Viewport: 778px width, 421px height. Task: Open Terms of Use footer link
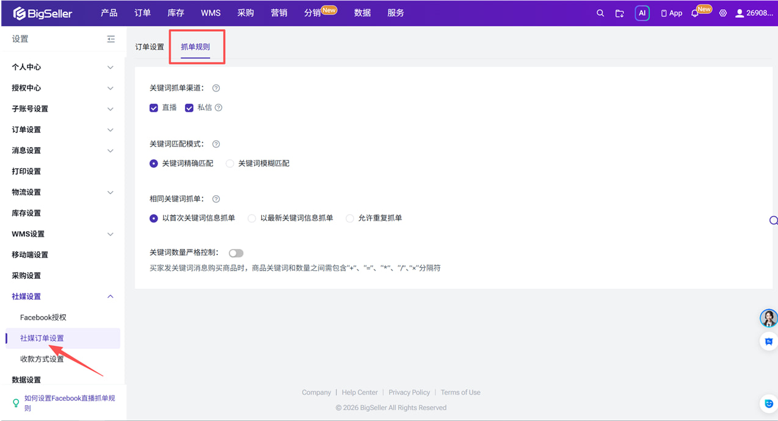pyautogui.click(x=460, y=392)
